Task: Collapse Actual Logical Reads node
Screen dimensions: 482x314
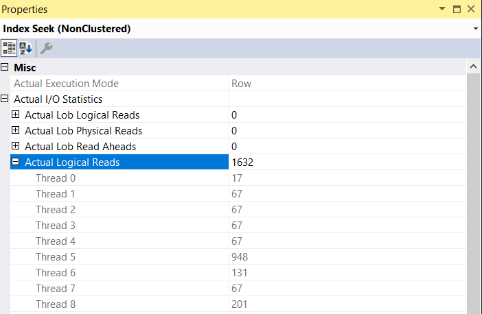Action: point(16,162)
